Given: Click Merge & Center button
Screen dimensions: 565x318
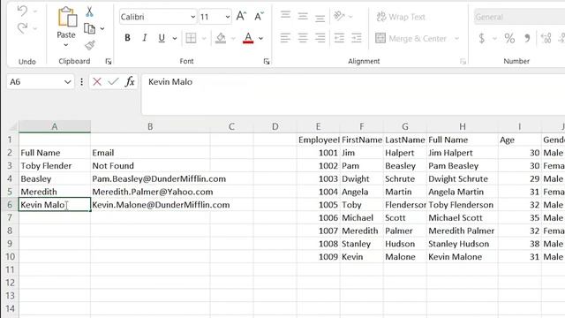Looking at the screenshot, I should [411, 38].
